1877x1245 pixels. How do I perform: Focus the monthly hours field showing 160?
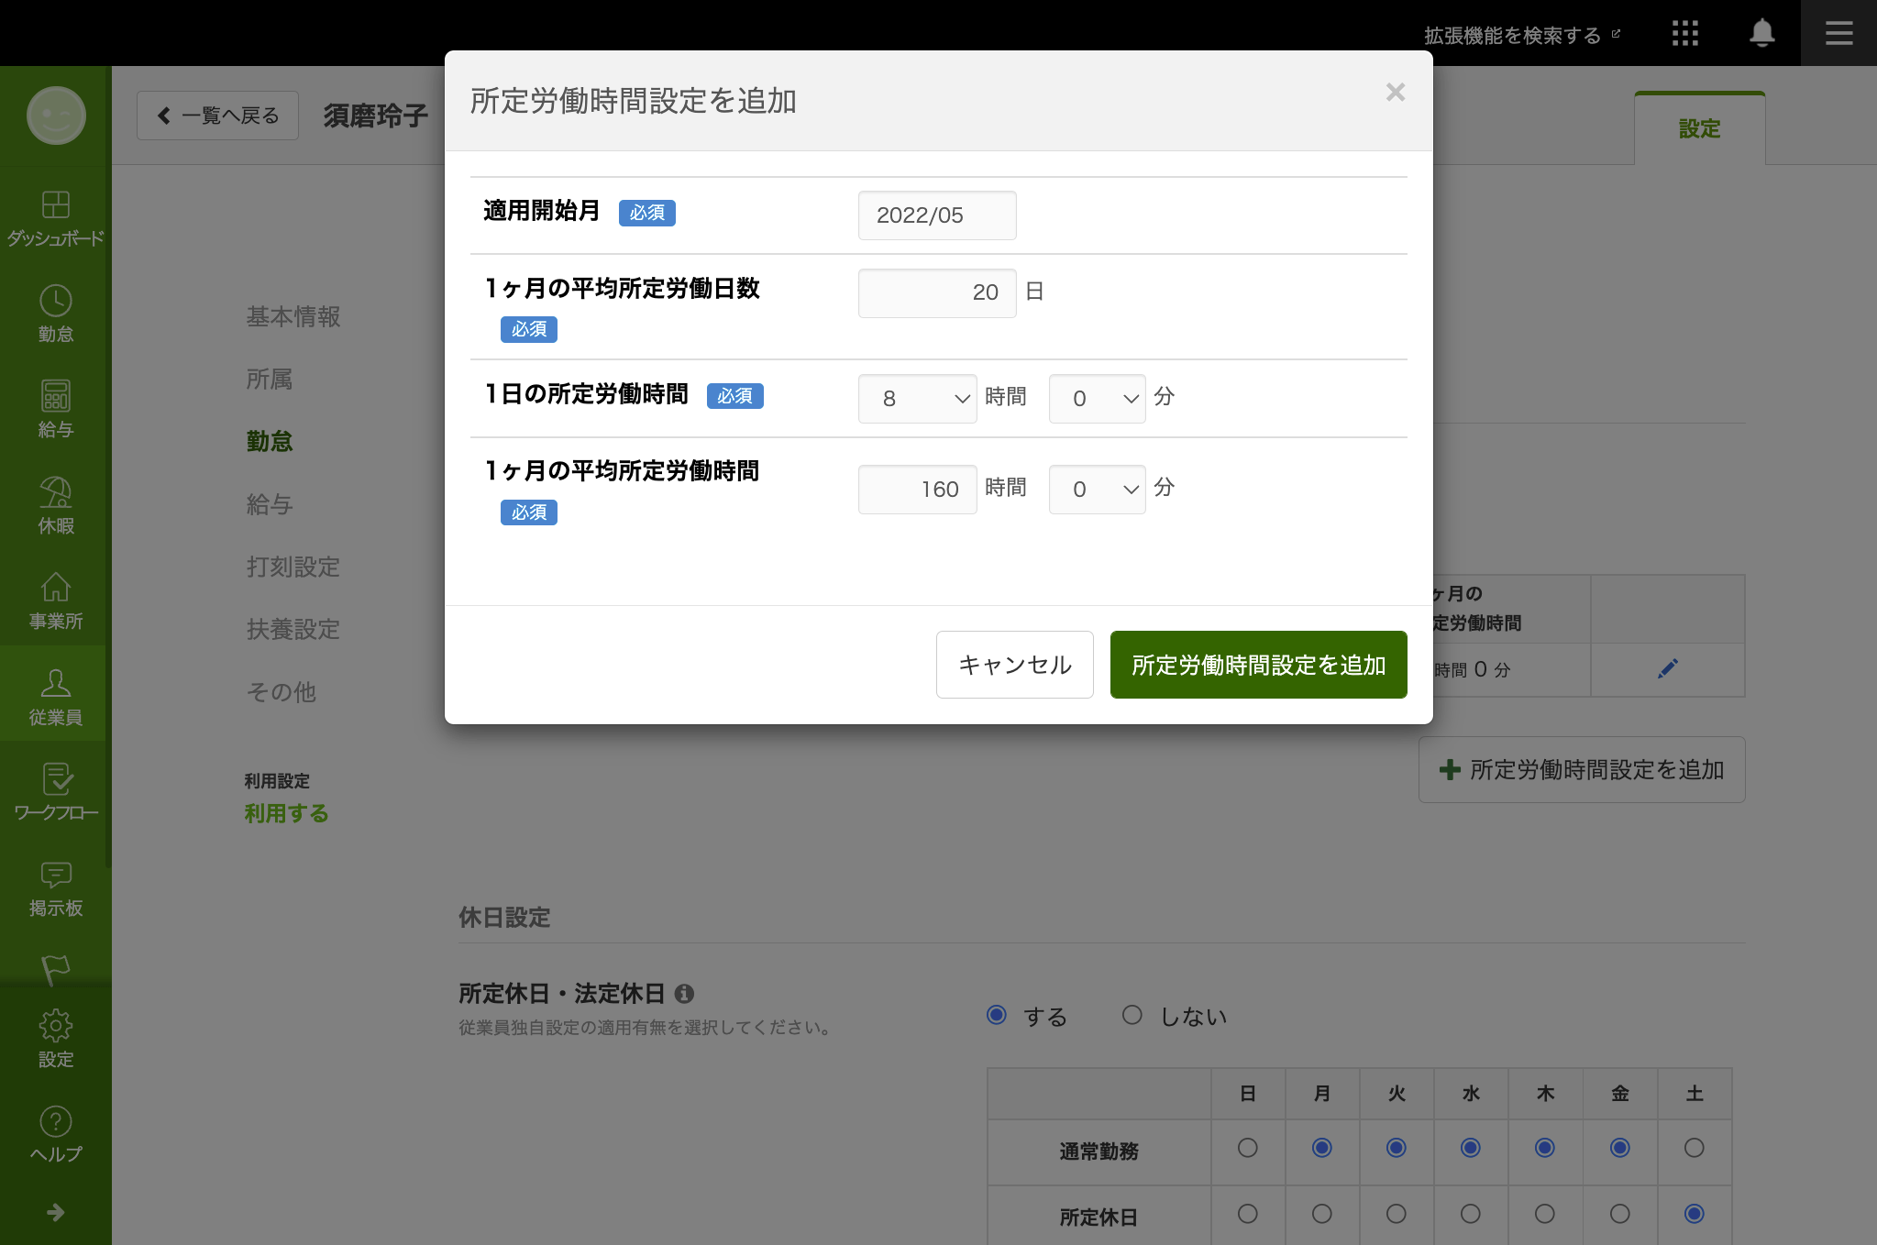pyautogui.click(x=917, y=489)
